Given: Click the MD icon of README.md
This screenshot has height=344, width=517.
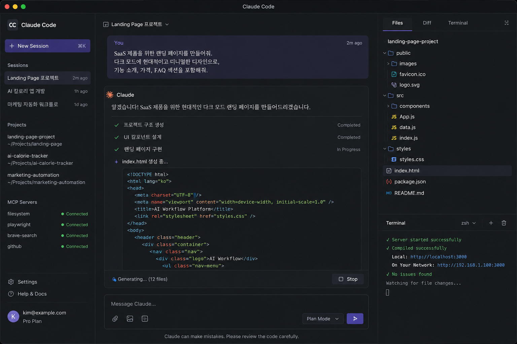Looking at the screenshot, I should 389,193.
